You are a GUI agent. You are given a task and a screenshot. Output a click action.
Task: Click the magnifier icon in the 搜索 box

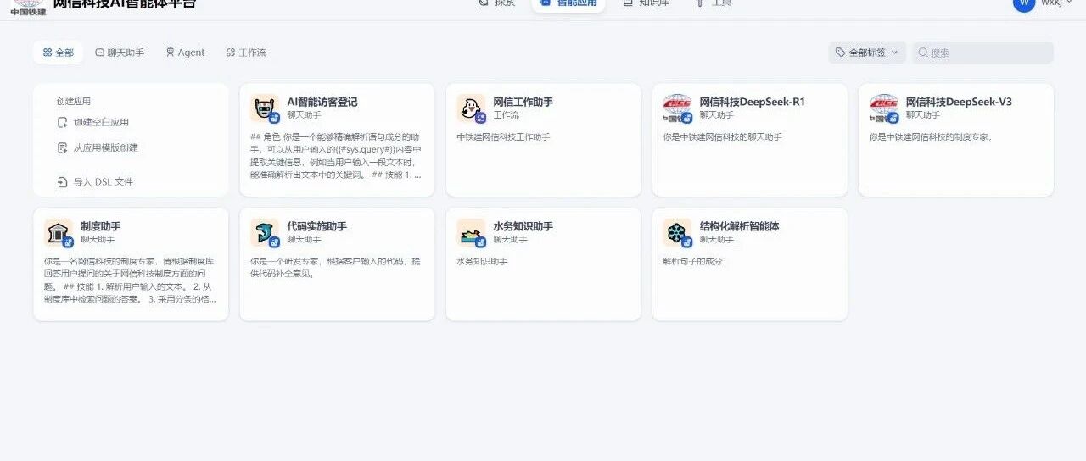923,53
